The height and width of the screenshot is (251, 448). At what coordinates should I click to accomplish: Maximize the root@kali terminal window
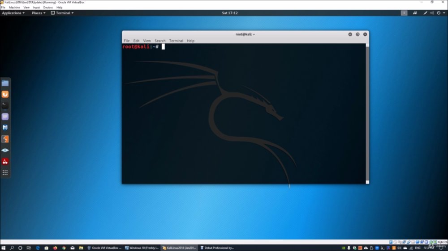pyautogui.click(x=358, y=34)
